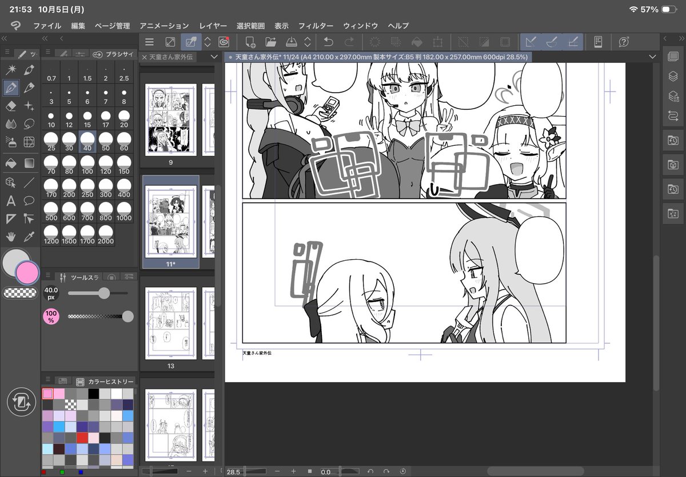Choose brush size 15 preset
Image resolution: width=686 pixels, height=477 pixels.
pyautogui.click(x=87, y=118)
